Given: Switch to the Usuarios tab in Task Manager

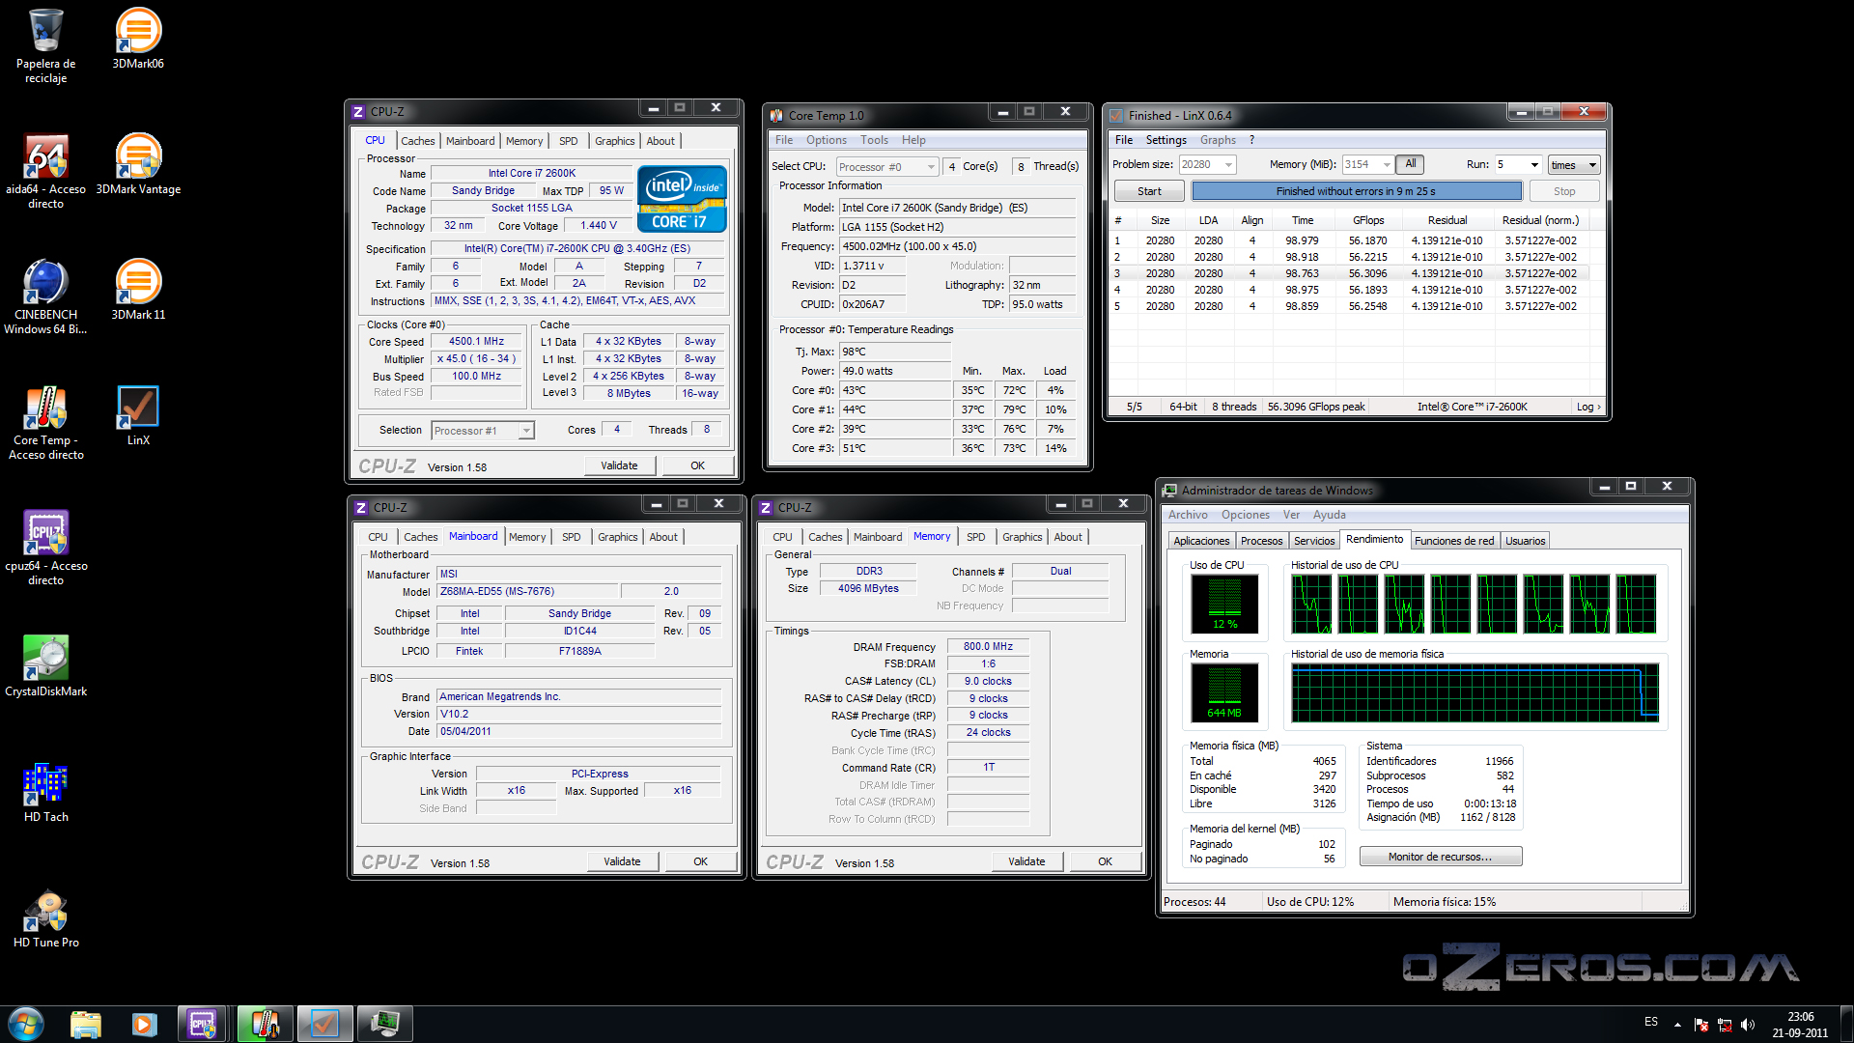Looking at the screenshot, I should [1525, 541].
